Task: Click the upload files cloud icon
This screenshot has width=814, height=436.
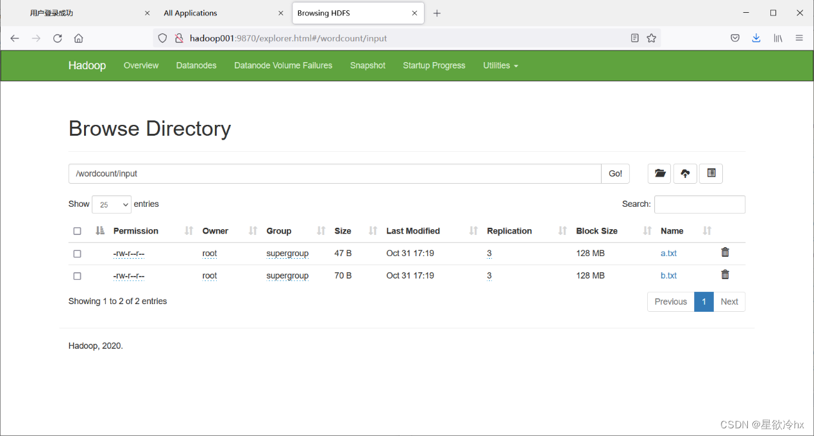Action: pyautogui.click(x=685, y=174)
